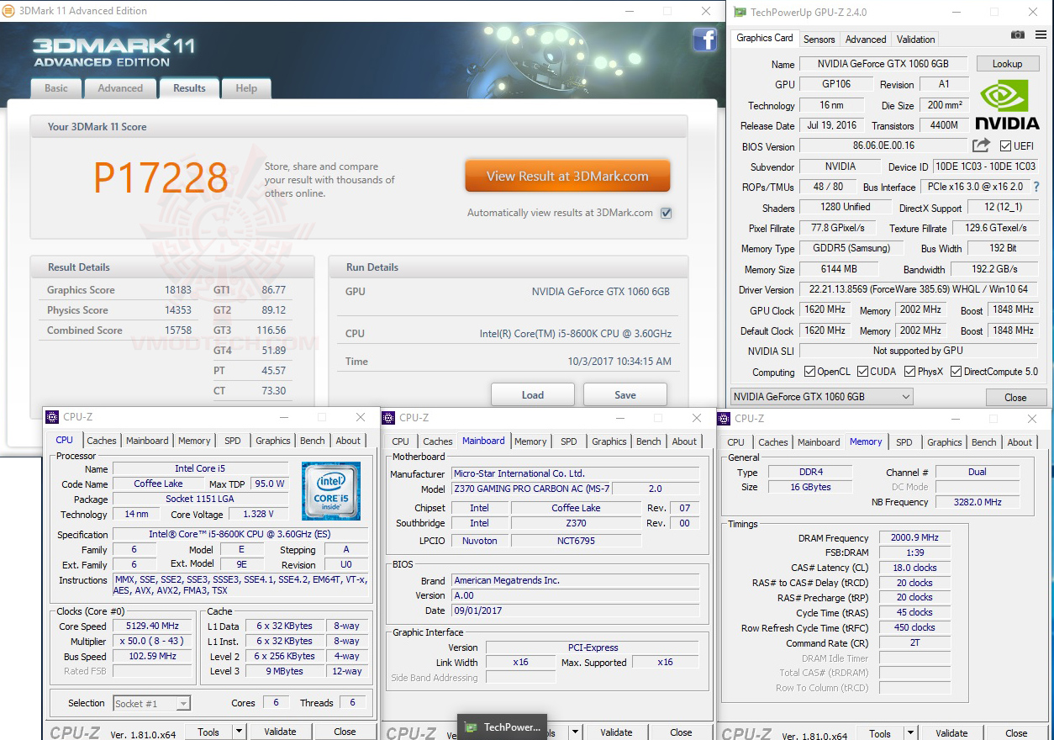The image size is (1054, 740).
Task: Open Bench tab in left CPU-Z
Action: pos(313,441)
